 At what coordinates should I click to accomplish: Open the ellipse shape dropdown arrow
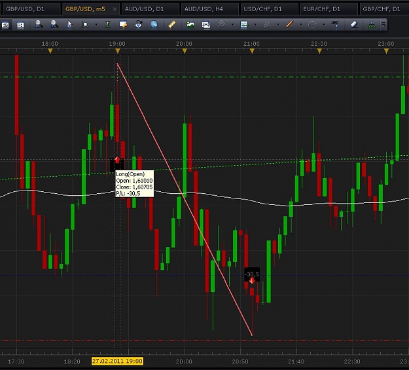tap(324, 24)
